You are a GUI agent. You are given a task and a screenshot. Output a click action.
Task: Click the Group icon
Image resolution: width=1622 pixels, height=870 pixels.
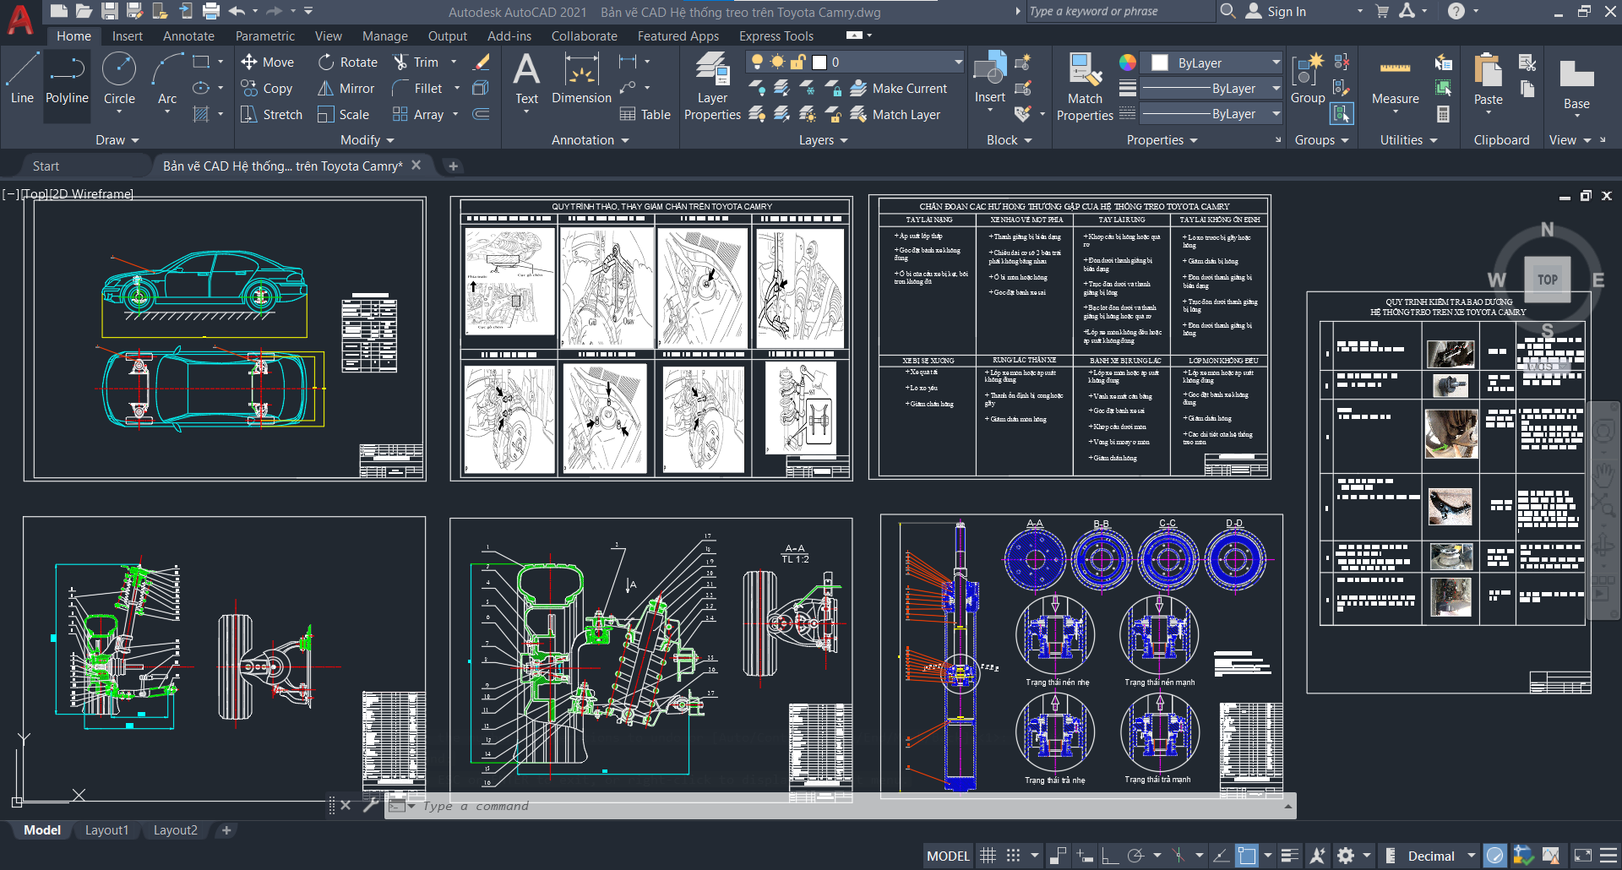click(1308, 78)
